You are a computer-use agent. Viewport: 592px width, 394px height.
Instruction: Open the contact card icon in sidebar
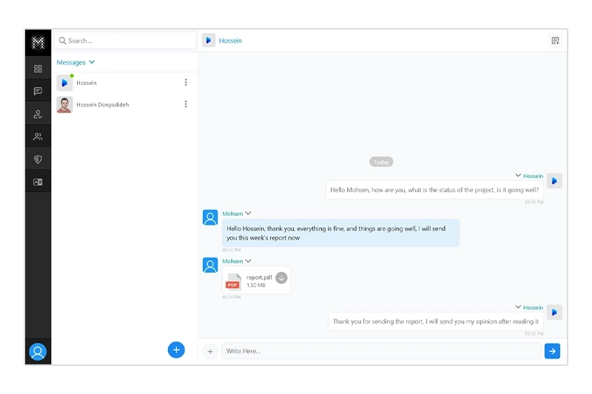click(x=38, y=182)
